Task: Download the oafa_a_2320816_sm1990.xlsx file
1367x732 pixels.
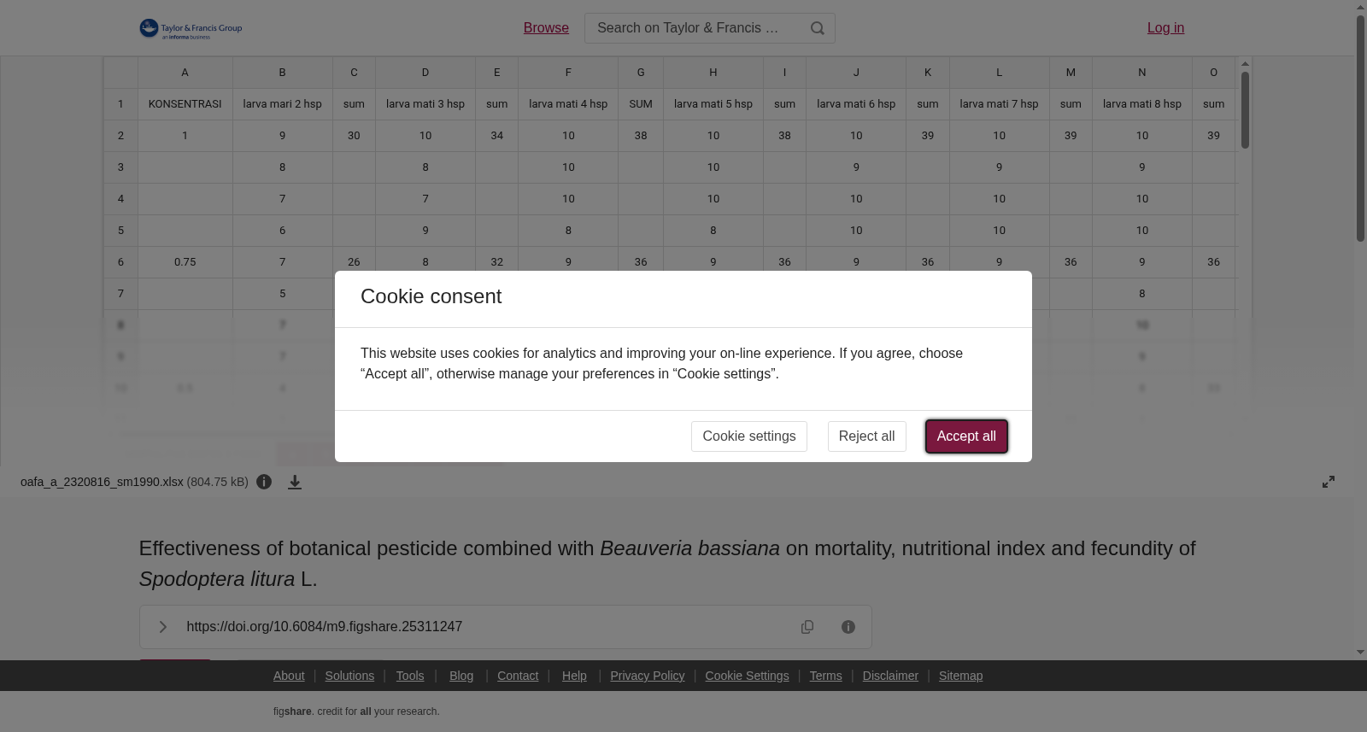Action: click(x=295, y=483)
